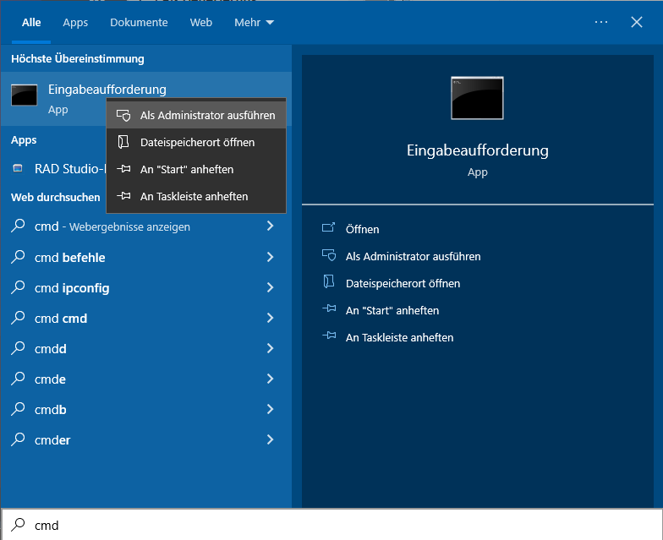Expand arrow next to 'cmd cmd'
The height and width of the screenshot is (540, 663).
[271, 318]
